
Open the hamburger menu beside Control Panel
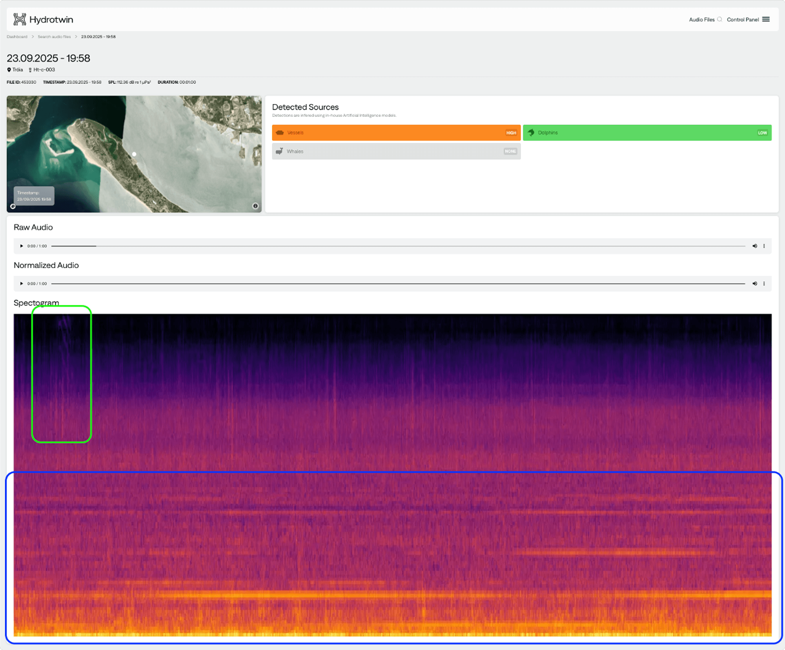click(766, 19)
